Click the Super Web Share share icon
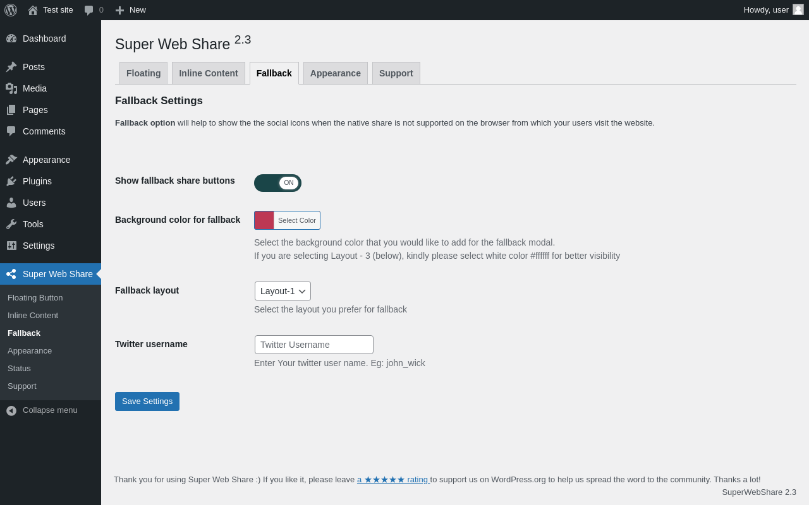 11,274
